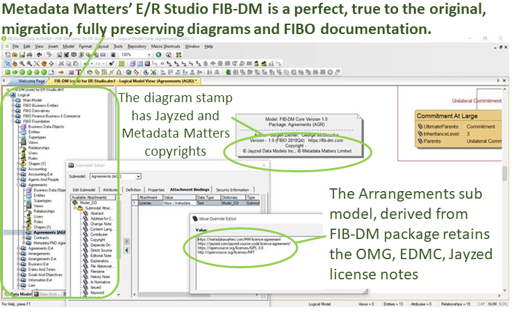512x312 pixels.
Task: Select the Direct Source attachment
Action: point(101,250)
